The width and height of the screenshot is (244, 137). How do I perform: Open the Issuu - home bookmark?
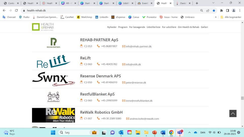click(169, 17)
